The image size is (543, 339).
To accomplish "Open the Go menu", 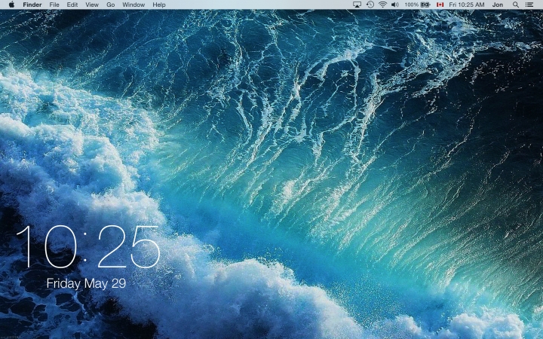I will [110, 5].
